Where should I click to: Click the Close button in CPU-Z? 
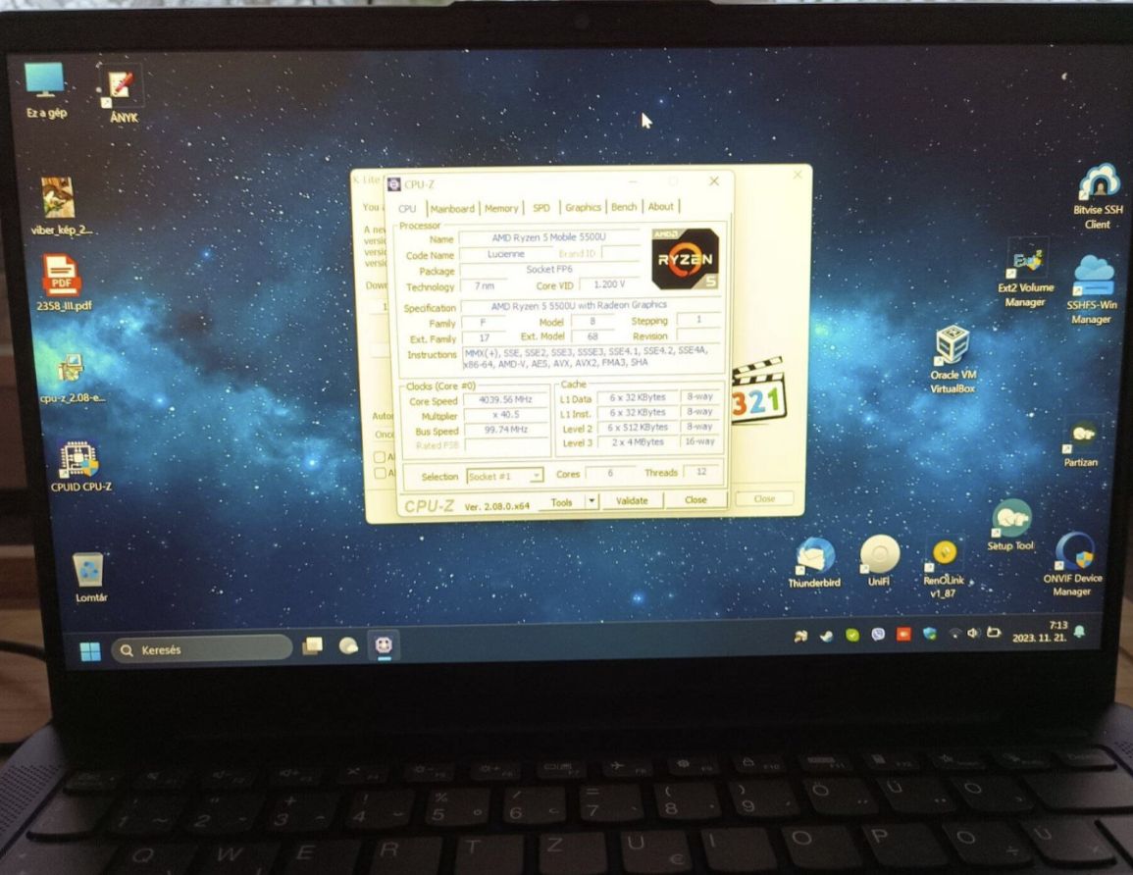[695, 499]
